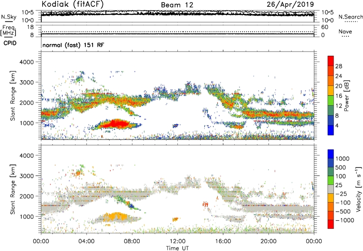The image size is (363, 251).
Task: Click the red bottom of velocity colorbar
Action: point(331,224)
